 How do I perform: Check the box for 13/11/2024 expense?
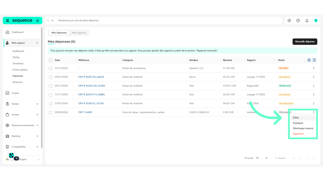[x=51, y=95]
